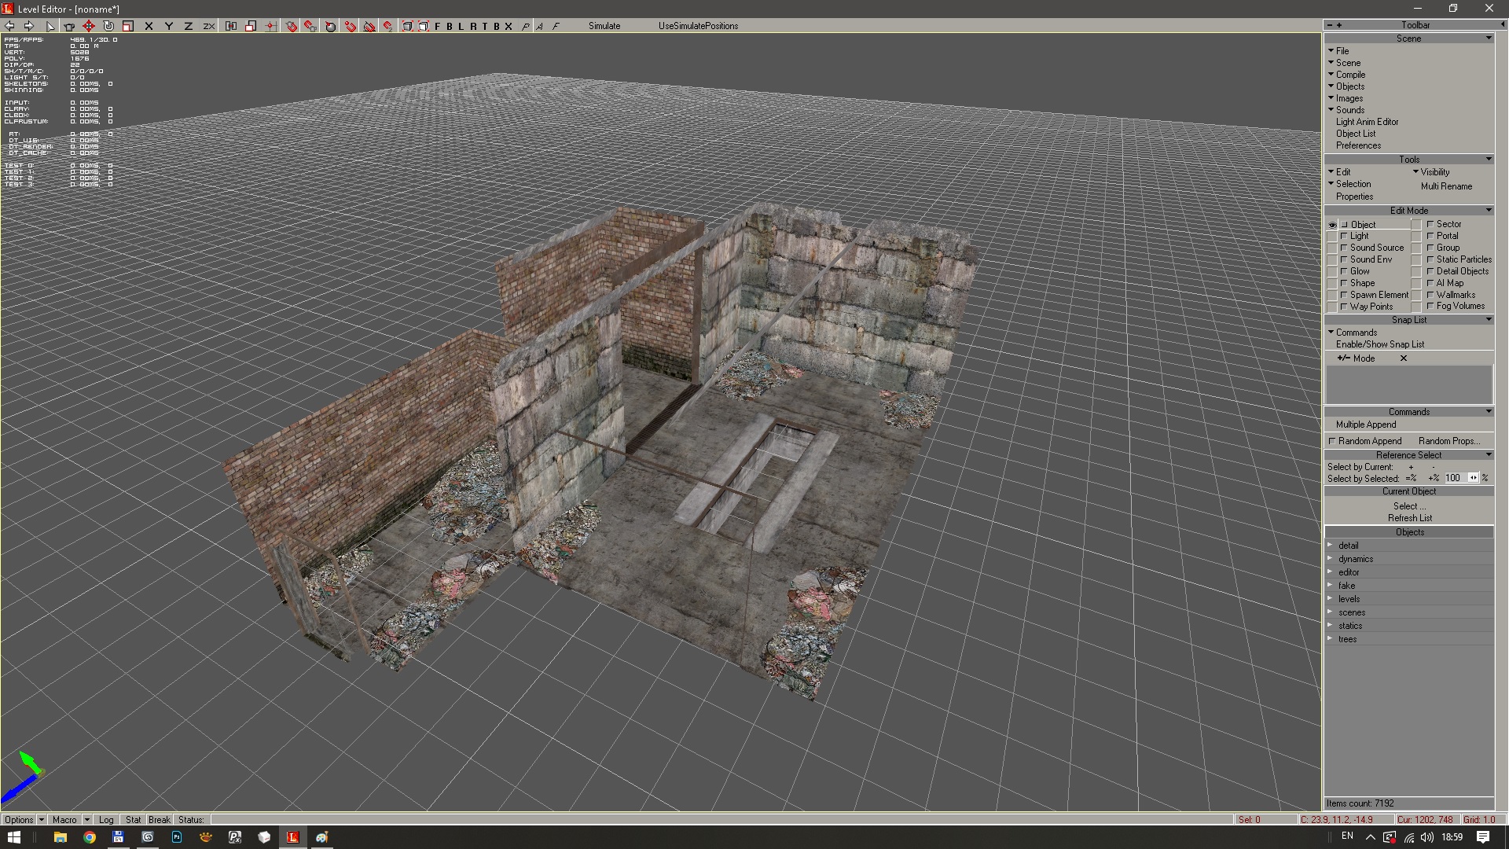This screenshot has width=1509, height=849.
Task: Activate the Move tool red cross arrows
Action: tap(89, 26)
